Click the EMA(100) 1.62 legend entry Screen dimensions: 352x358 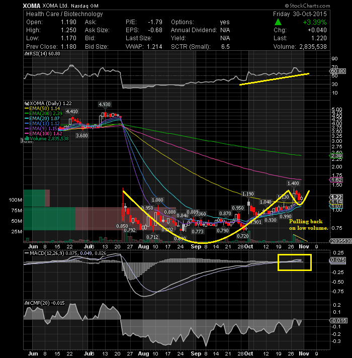click(x=43, y=134)
